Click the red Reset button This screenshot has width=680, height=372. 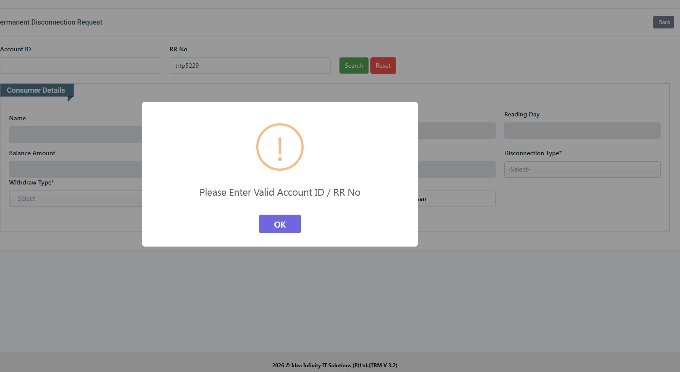[383, 66]
